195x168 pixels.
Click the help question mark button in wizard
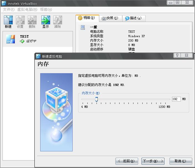[x=177, y=55]
